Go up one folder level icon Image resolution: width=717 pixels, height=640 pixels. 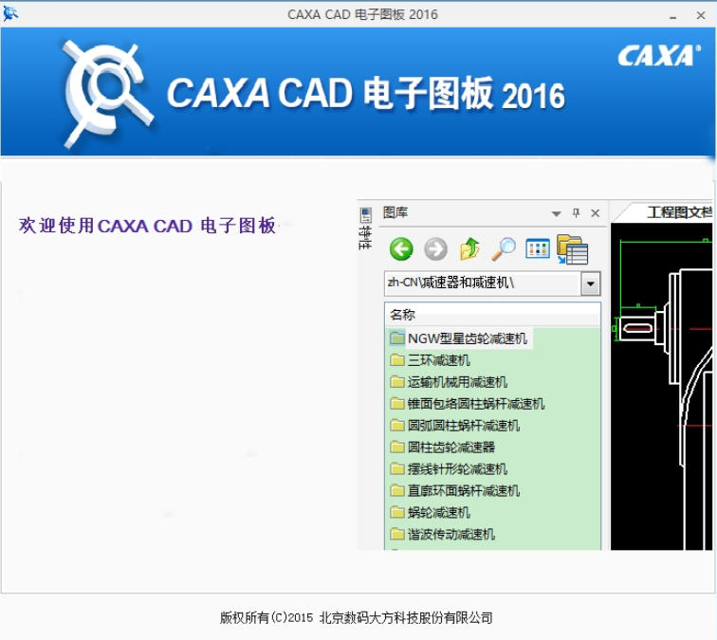(x=469, y=249)
